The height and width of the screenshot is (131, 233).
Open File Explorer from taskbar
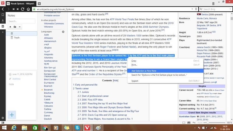pyautogui.click(x=24, y=128)
